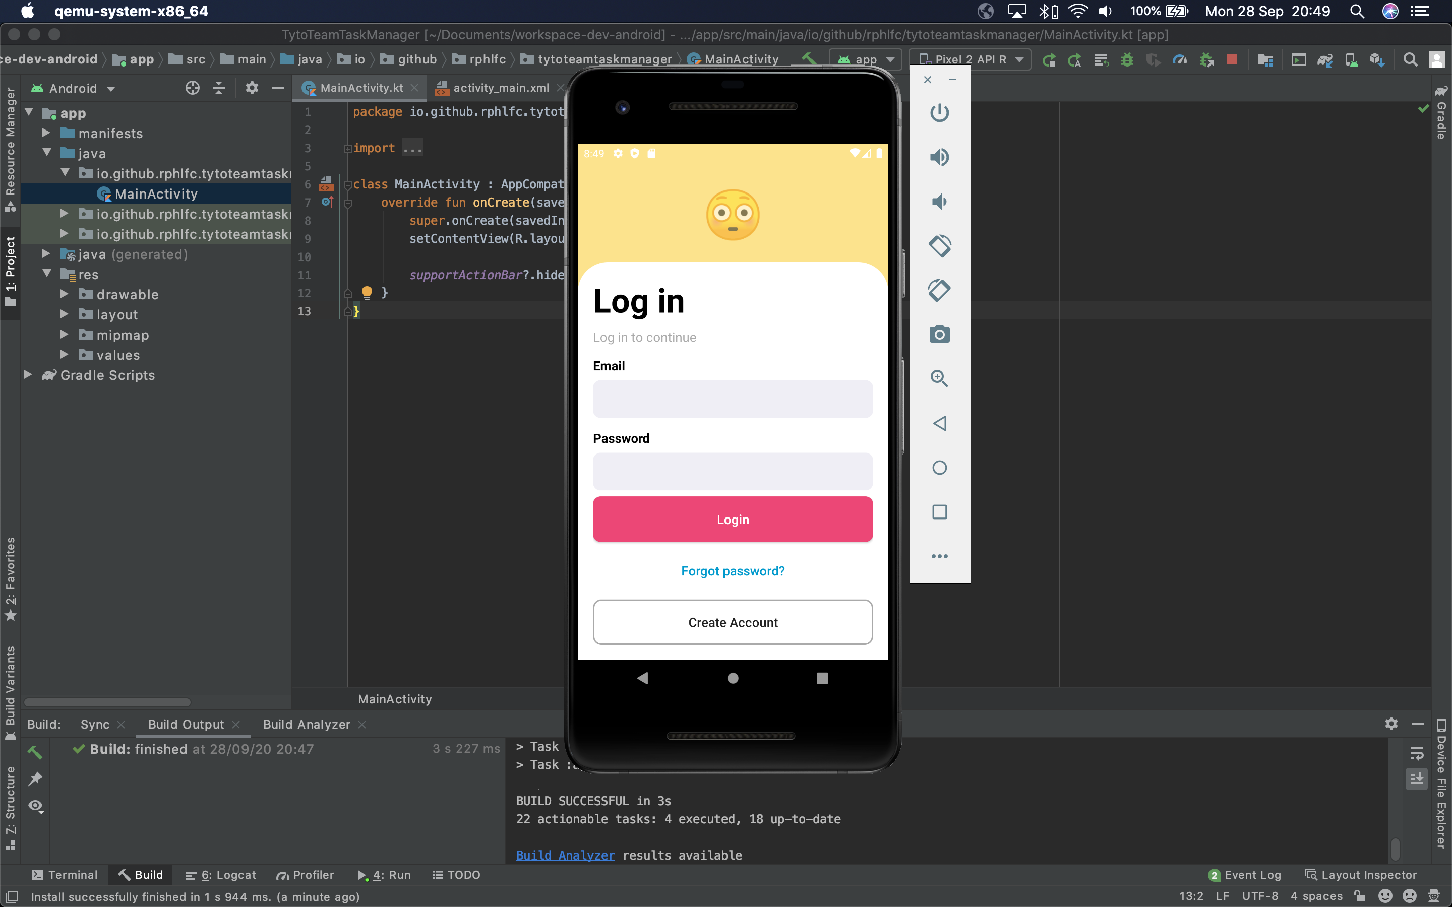Increase the emulator volume

[939, 157]
